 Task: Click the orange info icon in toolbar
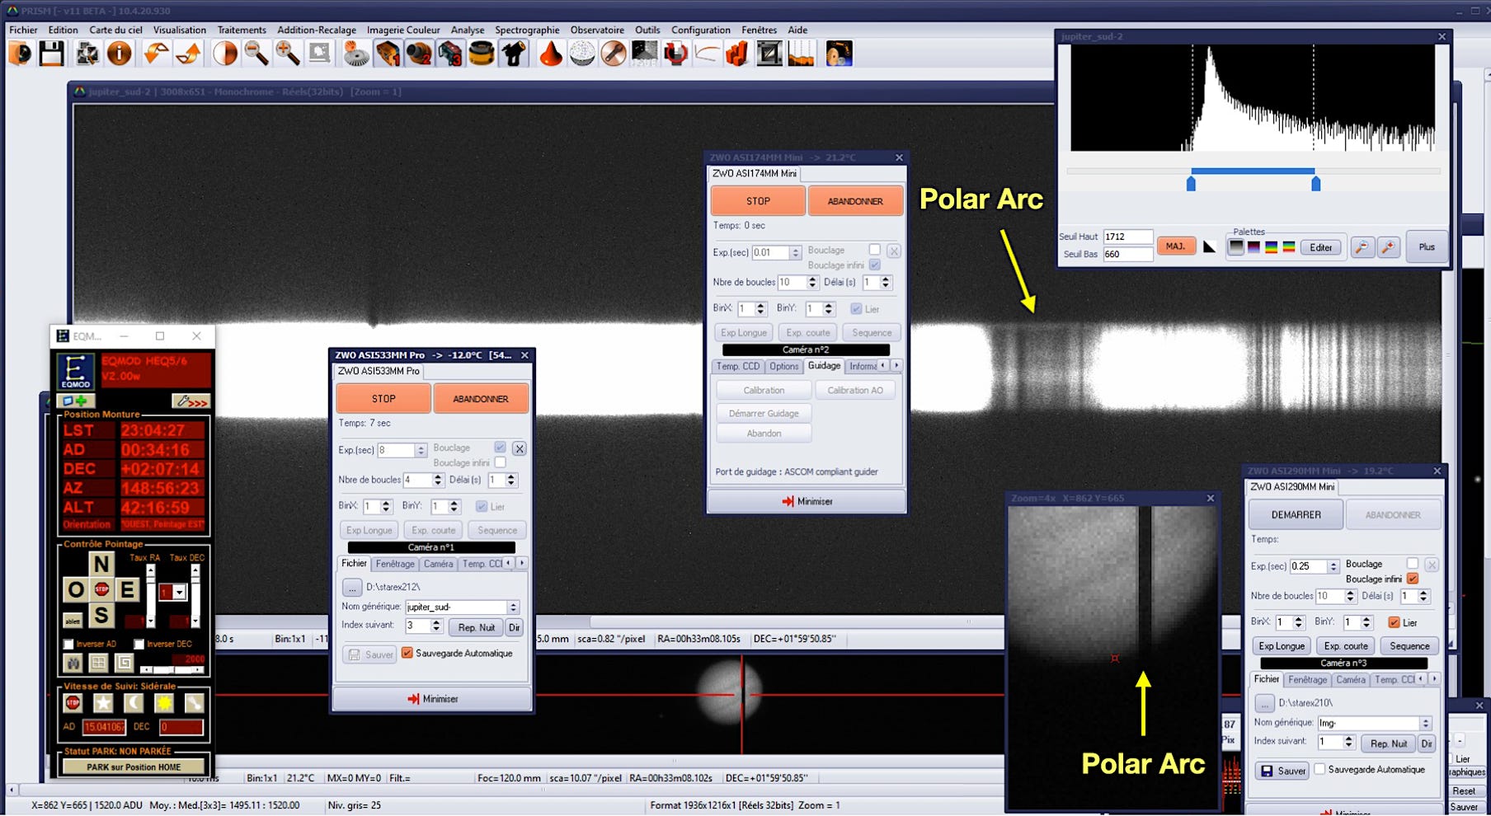coord(120,54)
